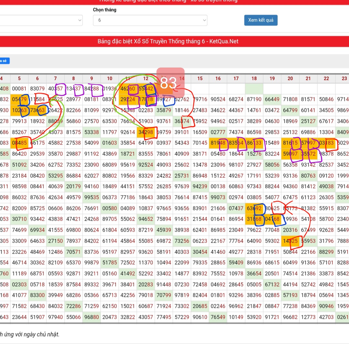Select the green cell with number 51092
This screenshot has width=349, height=344.
(x=19, y=165)
